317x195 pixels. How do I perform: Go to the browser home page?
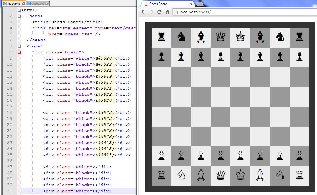167,12
